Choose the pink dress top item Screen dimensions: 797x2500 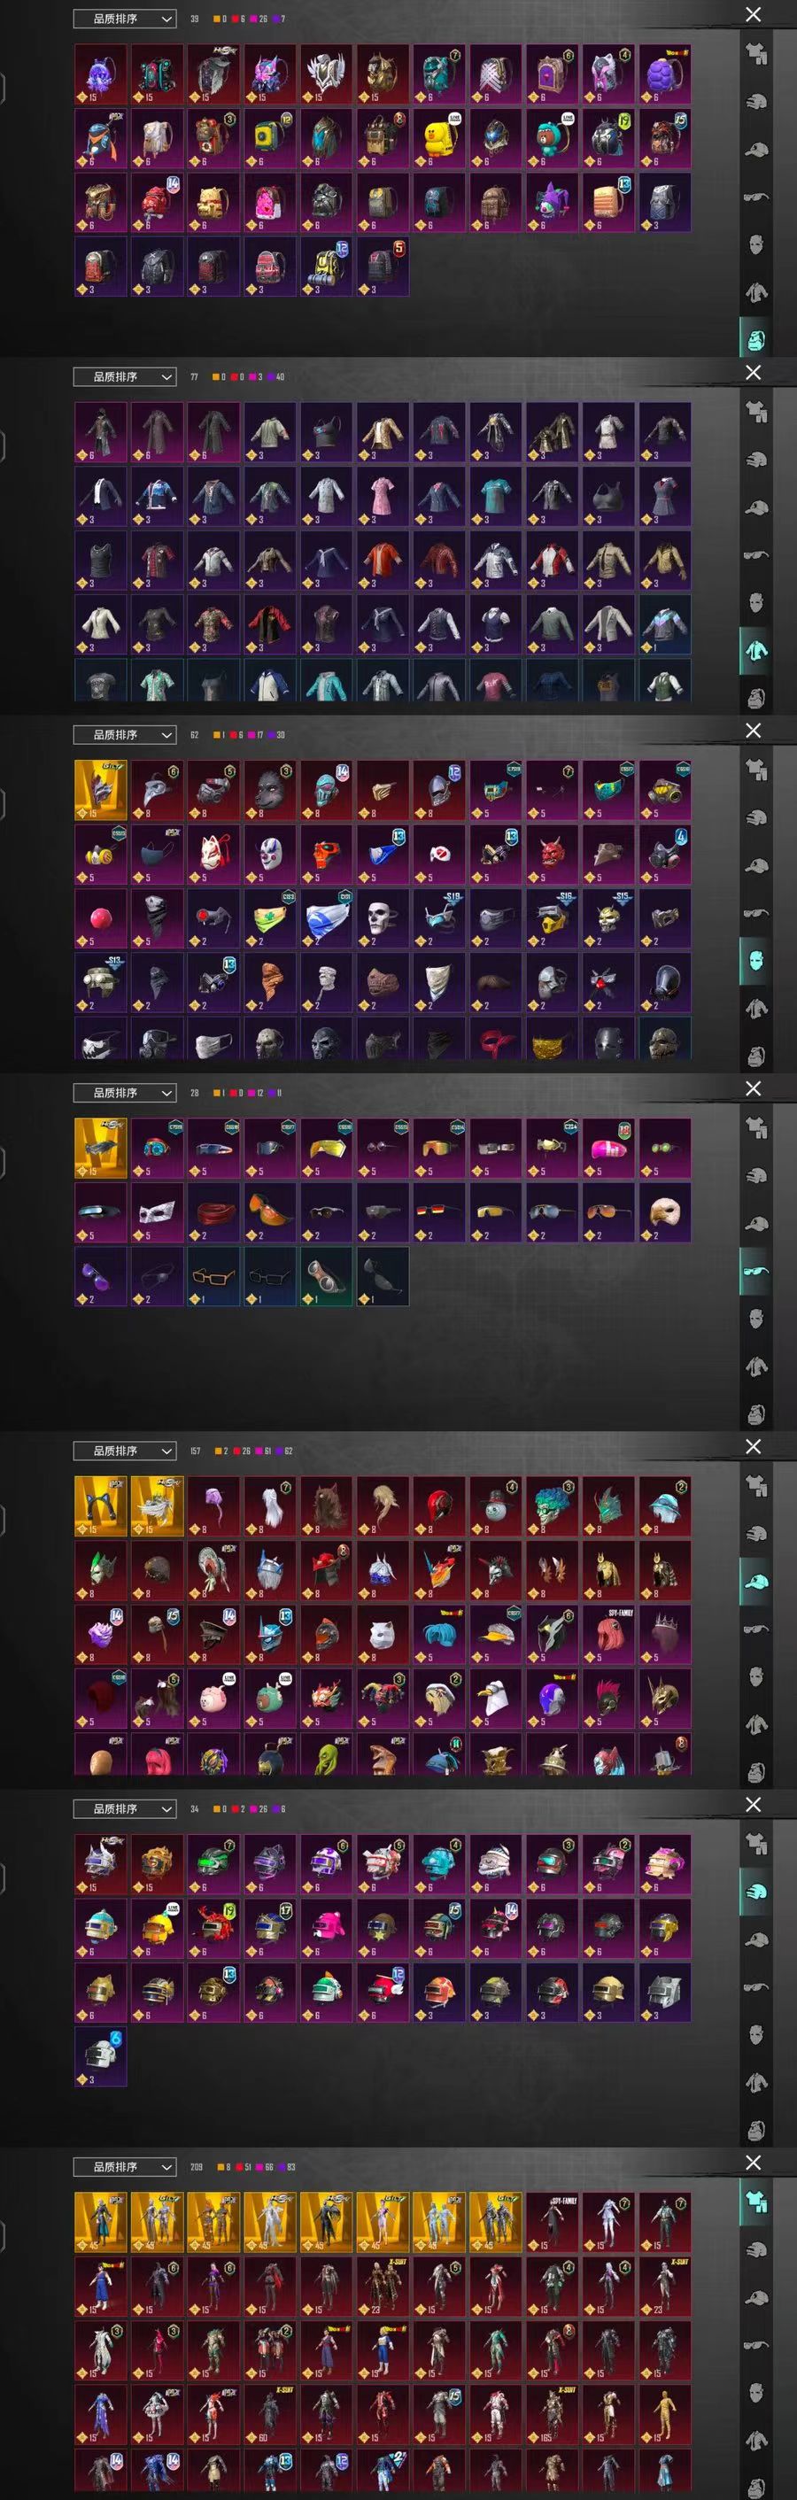click(x=383, y=496)
